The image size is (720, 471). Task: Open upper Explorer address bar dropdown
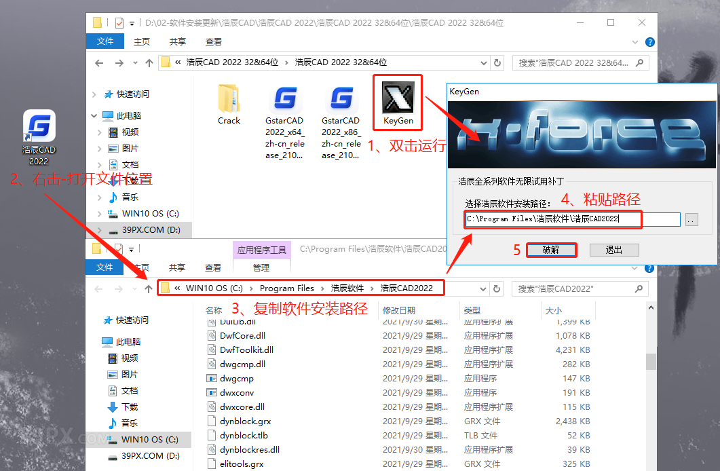[x=484, y=63]
